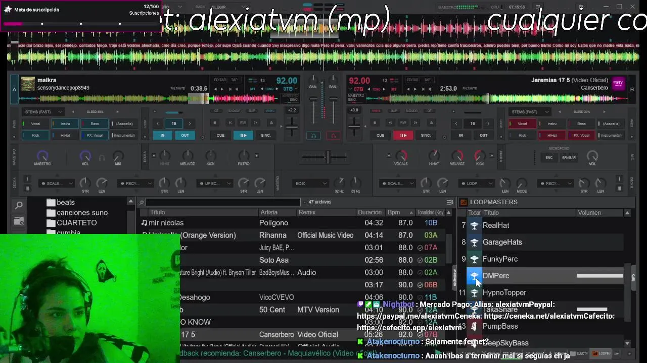Toggle the master headphone icon beside VOL
This screenshot has height=363, width=647.
pos(102,158)
